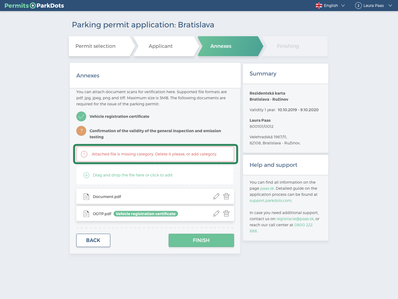Click green checkmark for Vehicle registration certificate

[81, 116]
